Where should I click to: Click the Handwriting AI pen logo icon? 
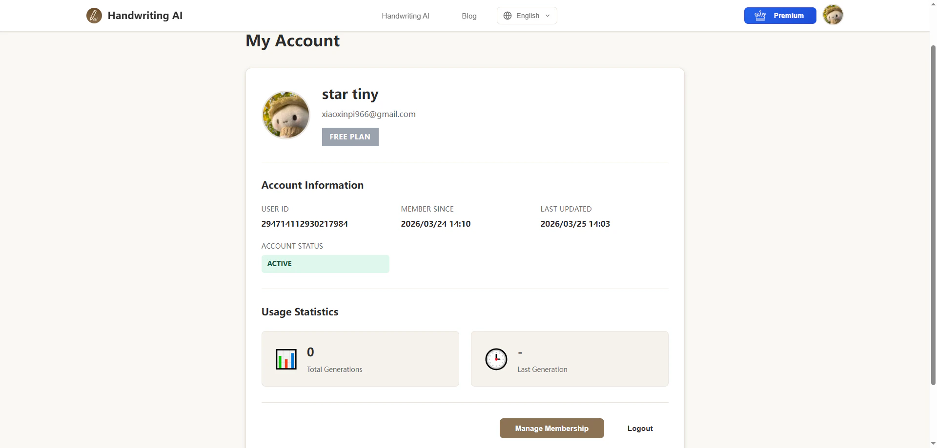point(94,16)
